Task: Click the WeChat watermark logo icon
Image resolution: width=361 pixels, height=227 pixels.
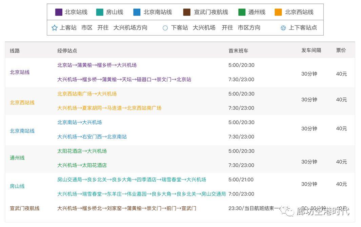Action: (x=289, y=212)
